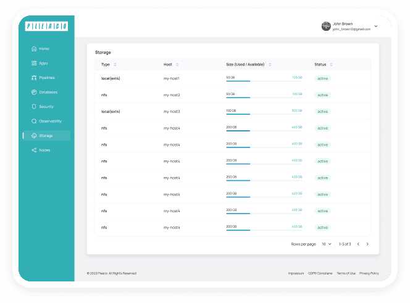Click the 1-3 of 3 pagination text
The image size is (410, 303).
click(x=345, y=244)
